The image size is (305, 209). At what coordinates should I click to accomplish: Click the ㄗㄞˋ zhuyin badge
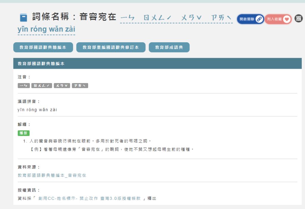pyautogui.click(x=80, y=86)
